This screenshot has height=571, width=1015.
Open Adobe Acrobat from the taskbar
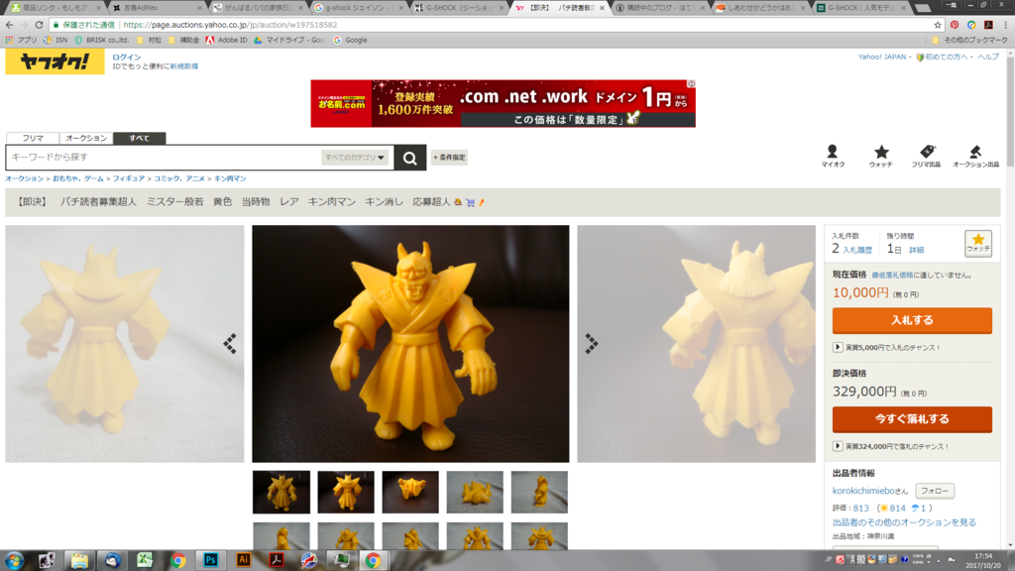tap(277, 560)
